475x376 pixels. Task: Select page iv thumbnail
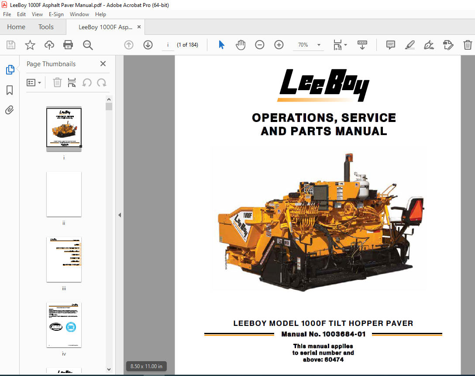pos(64,325)
